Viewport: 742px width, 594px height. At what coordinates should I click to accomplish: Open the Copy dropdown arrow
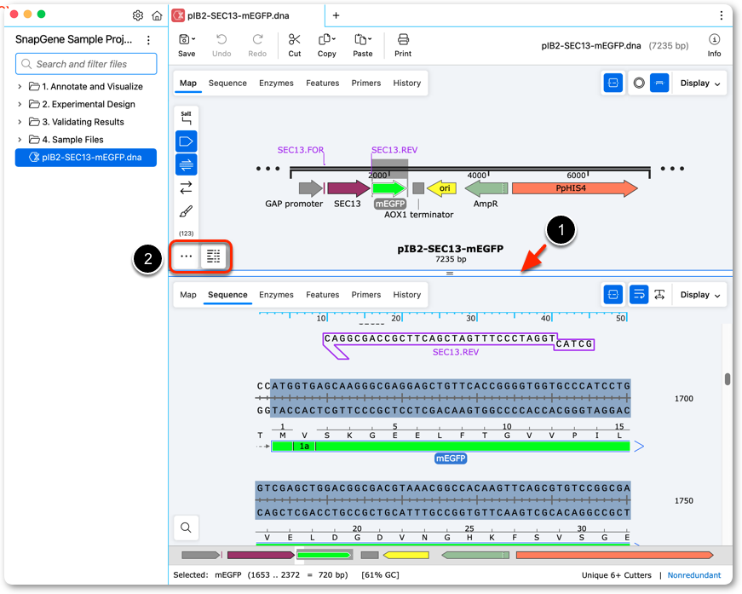pos(334,39)
